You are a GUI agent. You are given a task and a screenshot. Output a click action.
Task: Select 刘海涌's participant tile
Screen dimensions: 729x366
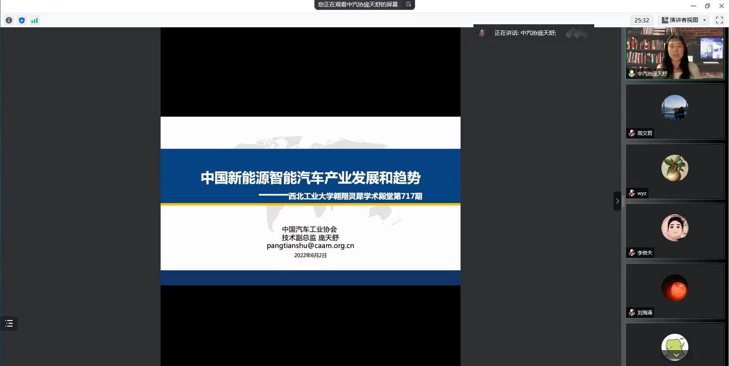coord(675,290)
